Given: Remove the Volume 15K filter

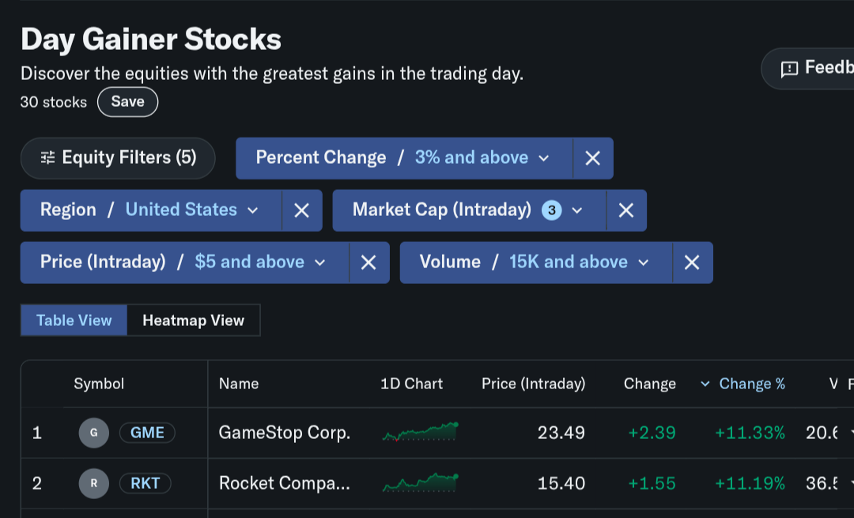Looking at the screenshot, I should point(692,263).
